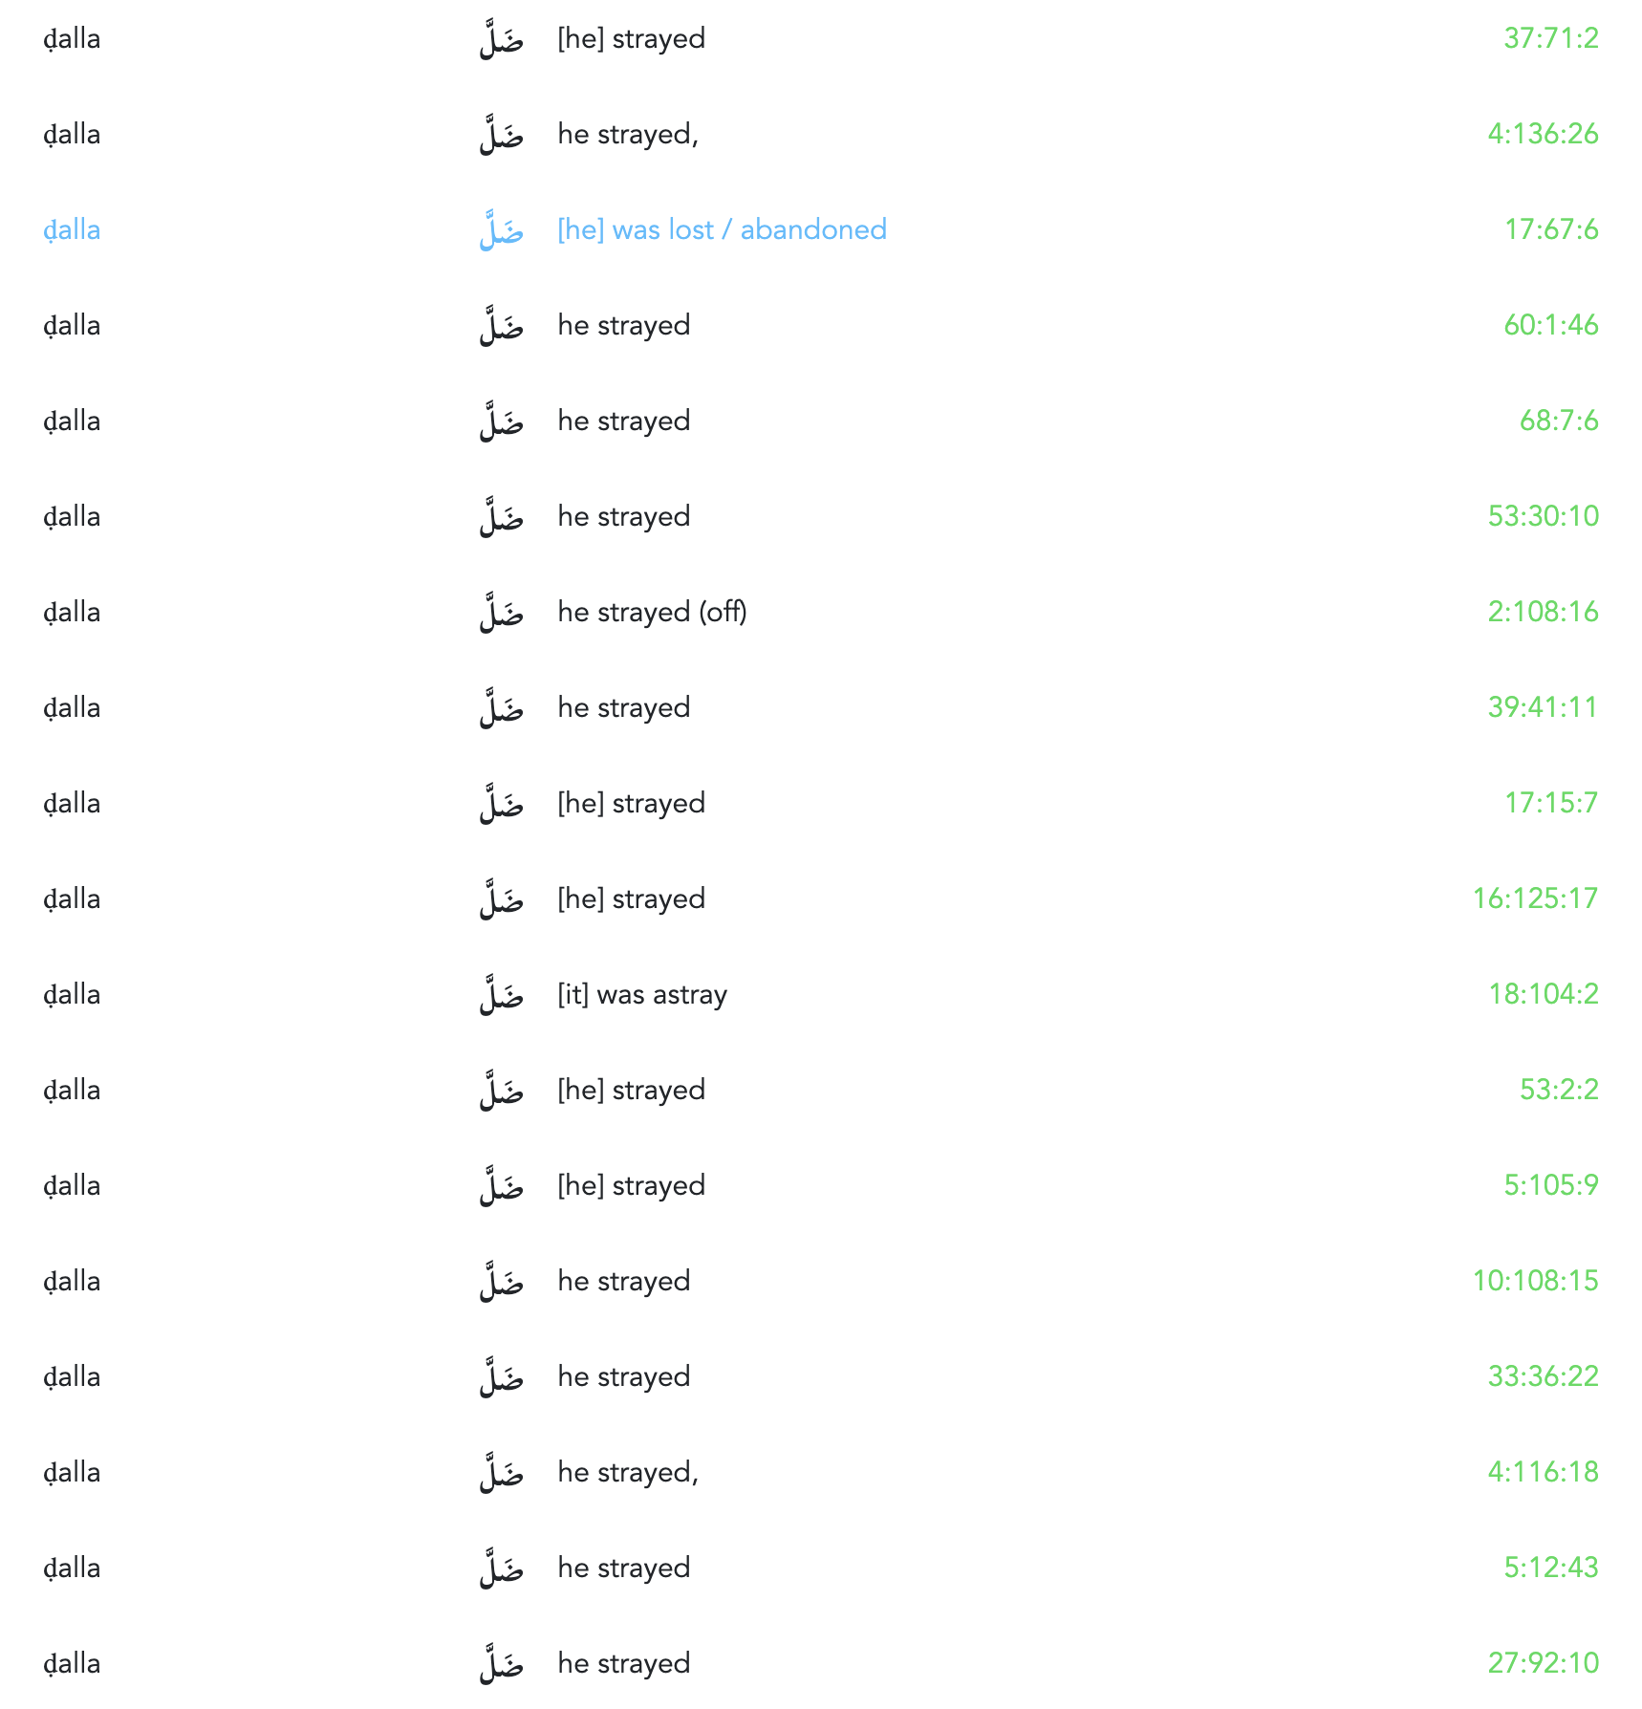Select the "[he] was lost / abandoned" translation

[x=722, y=229]
